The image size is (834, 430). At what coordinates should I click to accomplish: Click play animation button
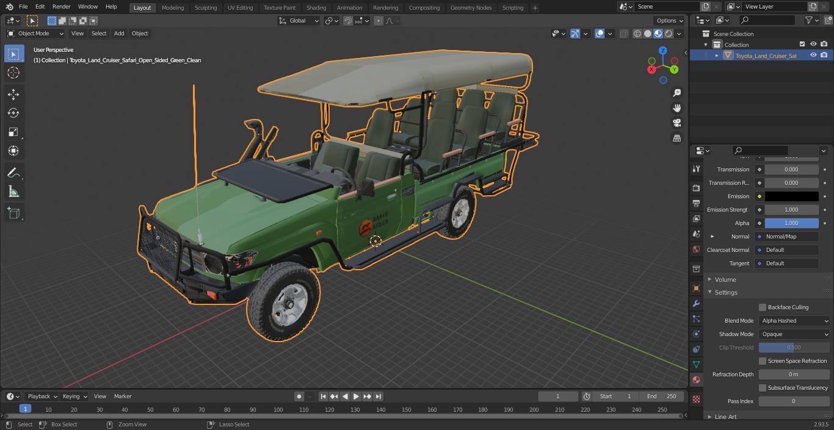[x=356, y=396]
